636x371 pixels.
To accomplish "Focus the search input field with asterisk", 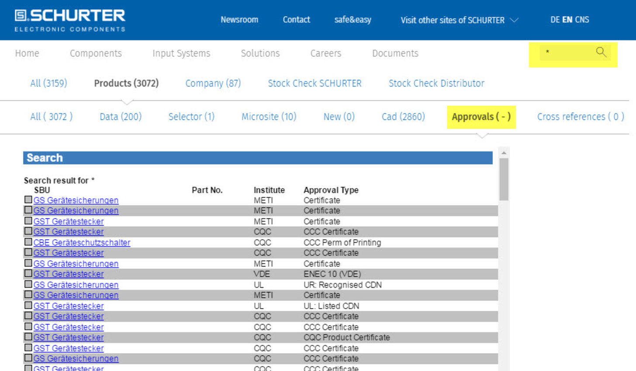I will point(567,52).
